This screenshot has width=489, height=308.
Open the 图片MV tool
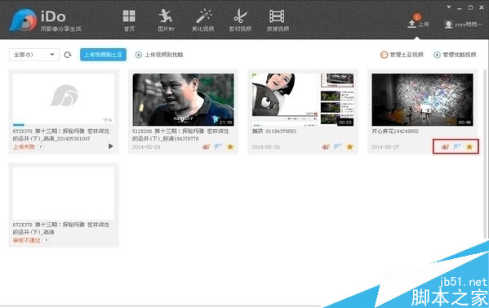[x=166, y=20]
